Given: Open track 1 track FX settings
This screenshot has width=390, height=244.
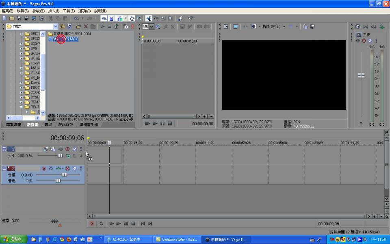Looking at the screenshot, I should [67, 149].
